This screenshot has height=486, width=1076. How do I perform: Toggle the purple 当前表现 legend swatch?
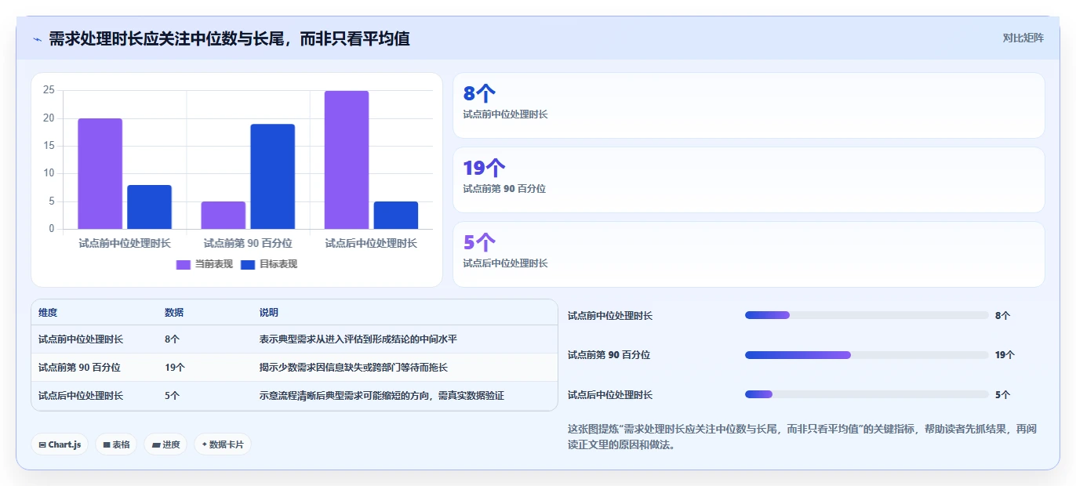184,264
